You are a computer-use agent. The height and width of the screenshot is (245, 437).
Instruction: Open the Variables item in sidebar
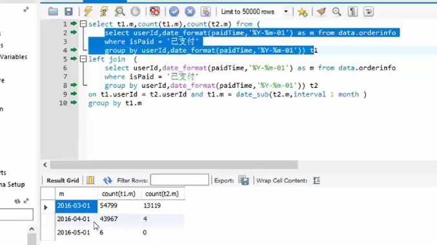tap(14, 57)
